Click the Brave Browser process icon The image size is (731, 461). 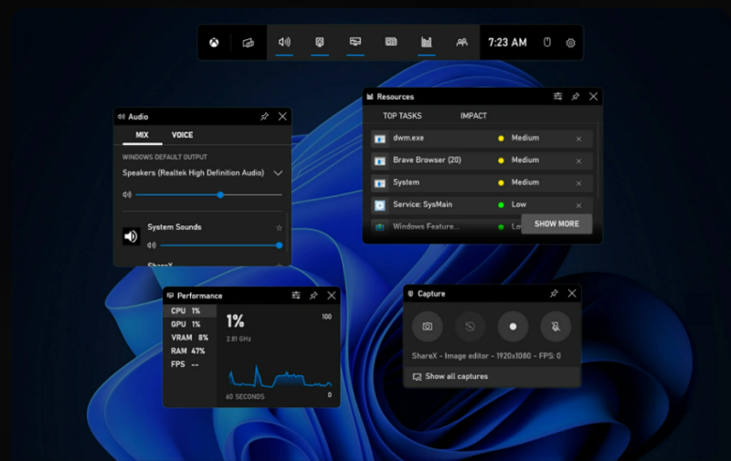pyautogui.click(x=380, y=161)
